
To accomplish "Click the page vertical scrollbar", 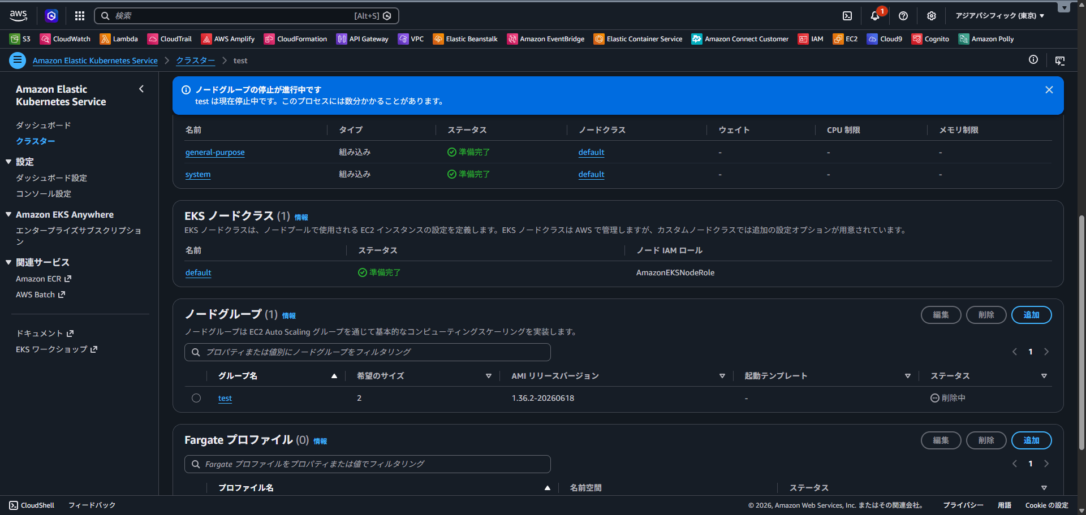I will (x=1082, y=332).
